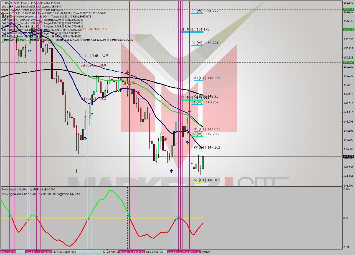Click the Sell correction 61.8 label
Screen dimensions: 355x255
click(93, 65)
